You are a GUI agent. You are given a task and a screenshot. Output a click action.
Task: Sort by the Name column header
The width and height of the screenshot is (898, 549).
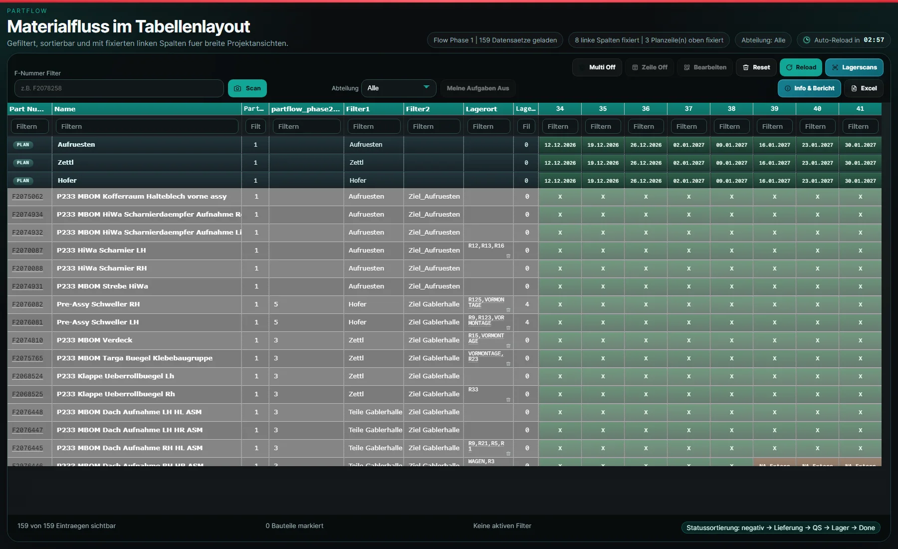point(147,109)
